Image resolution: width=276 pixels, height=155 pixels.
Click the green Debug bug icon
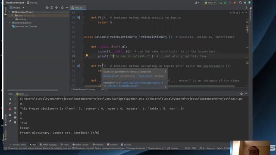[225, 3]
